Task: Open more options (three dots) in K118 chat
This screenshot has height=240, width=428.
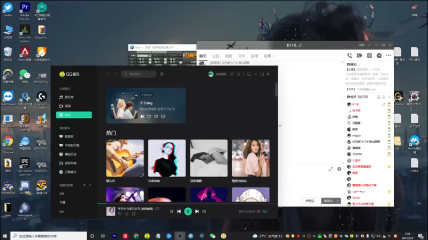Action: tap(389, 55)
